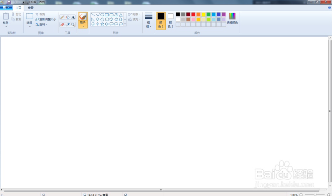Open customize quick access toolbar arrow

coord(23,2)
